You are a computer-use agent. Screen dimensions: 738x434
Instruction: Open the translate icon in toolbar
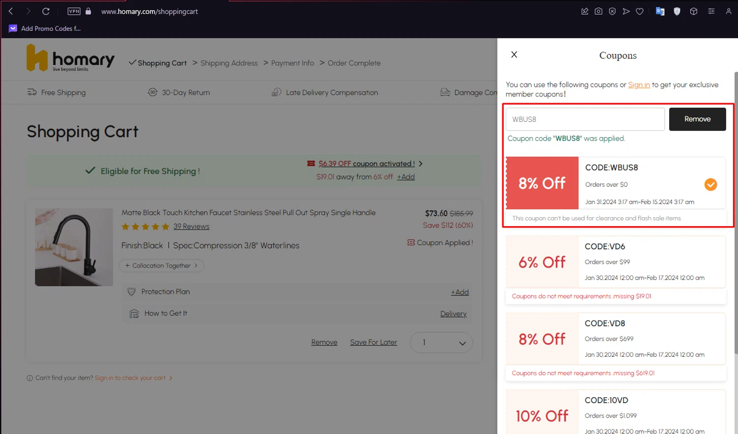click(x=660, y=11)
